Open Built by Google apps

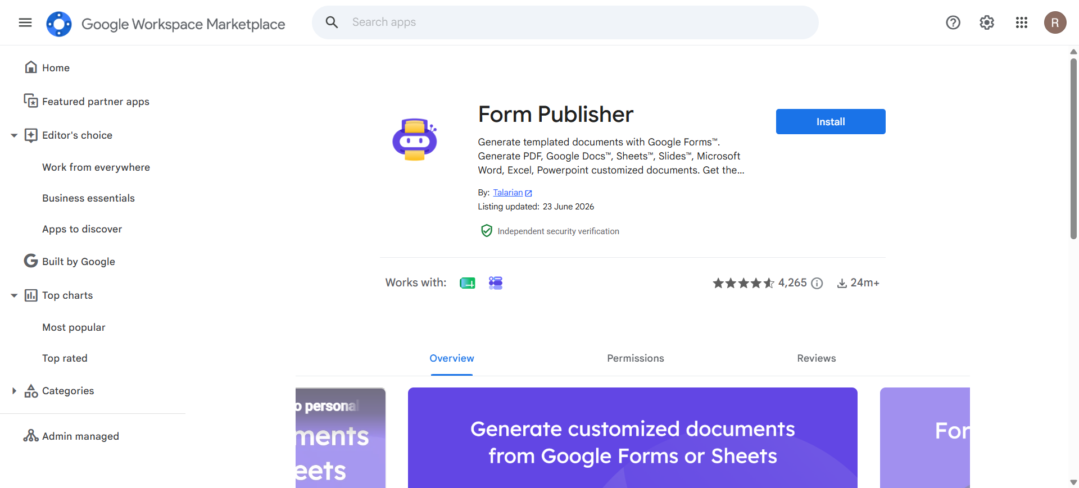[79, 262]
